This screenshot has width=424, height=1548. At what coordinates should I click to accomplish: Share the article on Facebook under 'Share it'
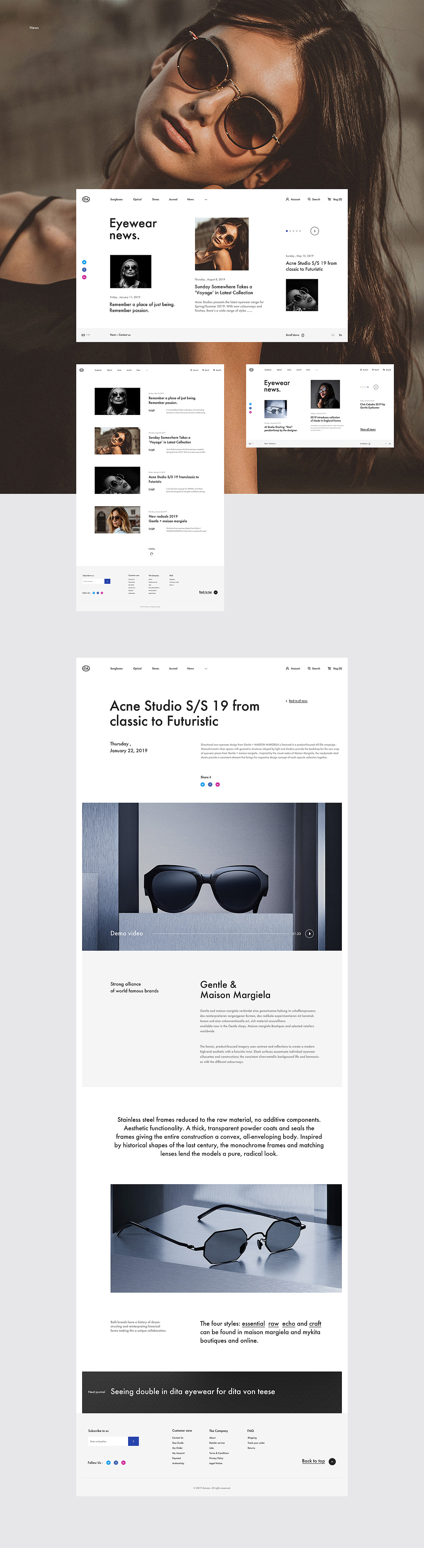[210, 784]
